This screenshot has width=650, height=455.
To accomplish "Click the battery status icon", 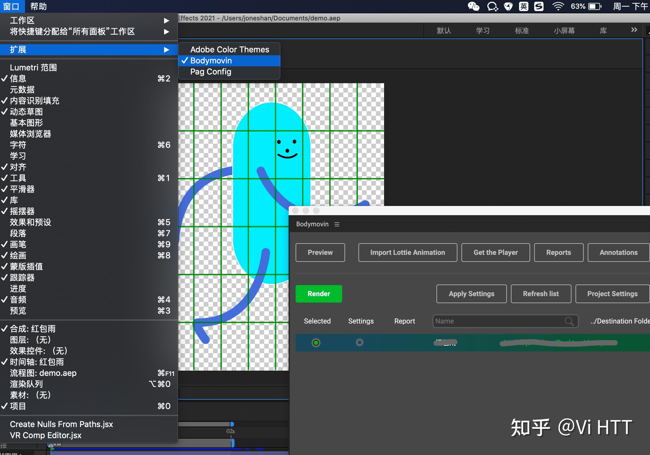I will 594,6.
